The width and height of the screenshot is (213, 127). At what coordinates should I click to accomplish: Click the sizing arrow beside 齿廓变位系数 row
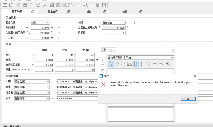(102, 65)
